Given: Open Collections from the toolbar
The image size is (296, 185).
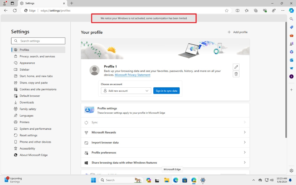Looking at the screenshot, I should pos(256,10).
